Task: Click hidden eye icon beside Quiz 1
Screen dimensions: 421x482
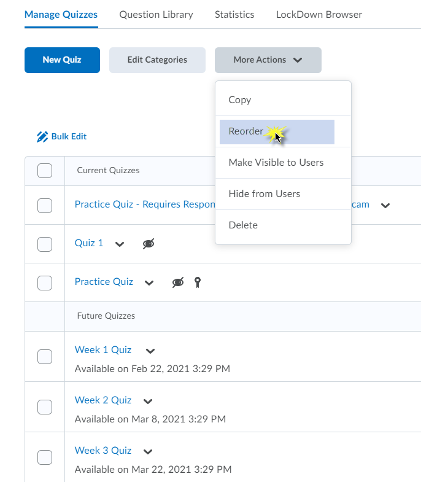Action: click(149, 244)
